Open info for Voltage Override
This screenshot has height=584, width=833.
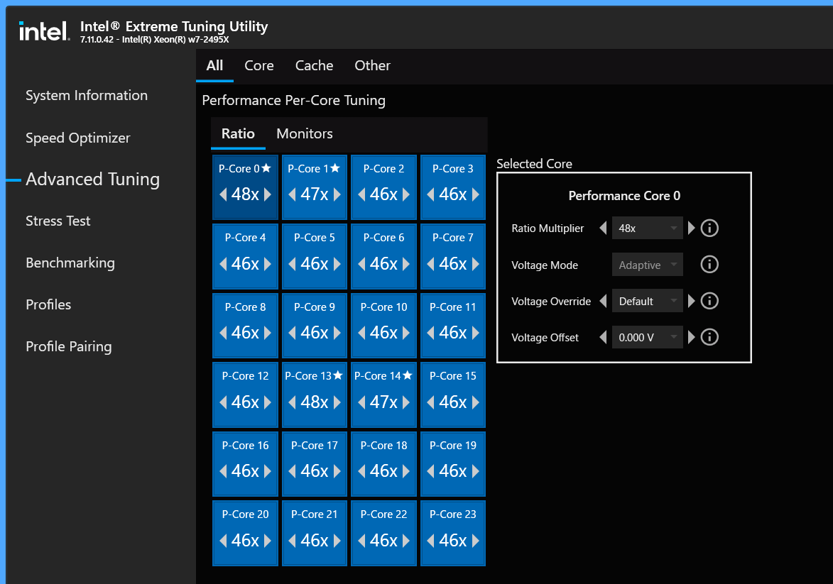[709, 301]
